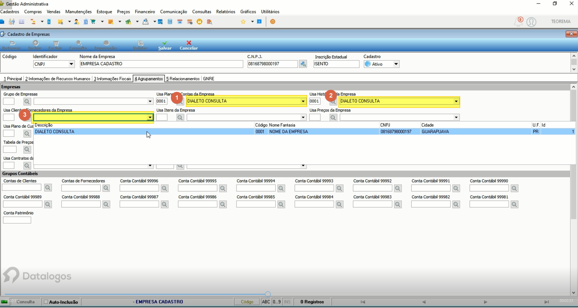Click the Salvar checkmark icon
Image resolution: width=578 pixels, height=308 pixels.
tap(165, 43)
